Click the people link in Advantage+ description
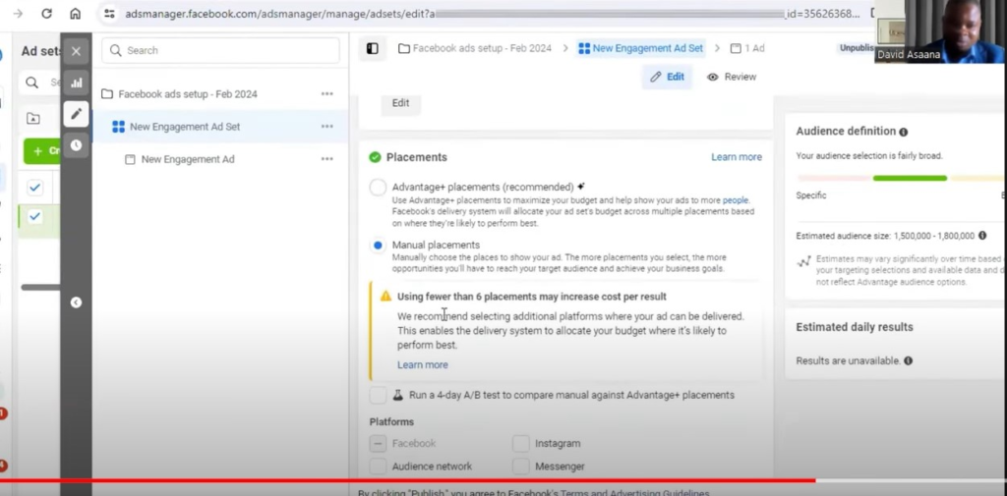Image resolution: width=1007 pixels, height=496 pixels. click(x=736, y=200)
